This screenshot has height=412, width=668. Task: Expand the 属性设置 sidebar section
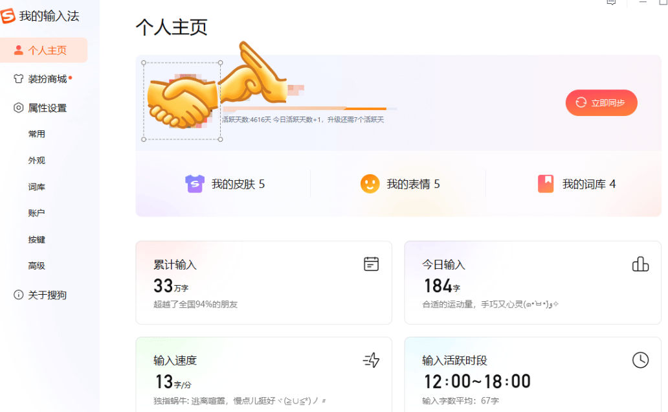pos(47,108)
